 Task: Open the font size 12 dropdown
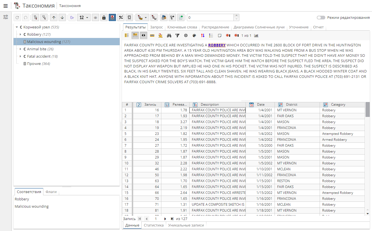tap(84, 17)
